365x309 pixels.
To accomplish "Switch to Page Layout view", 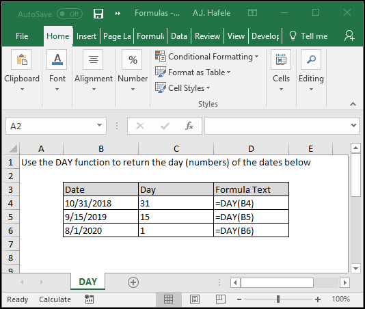I will coord(195,299).
